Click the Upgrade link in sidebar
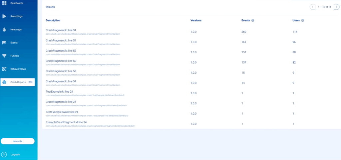The width and height of the screenshot is (341, 160). pos(15,154)
